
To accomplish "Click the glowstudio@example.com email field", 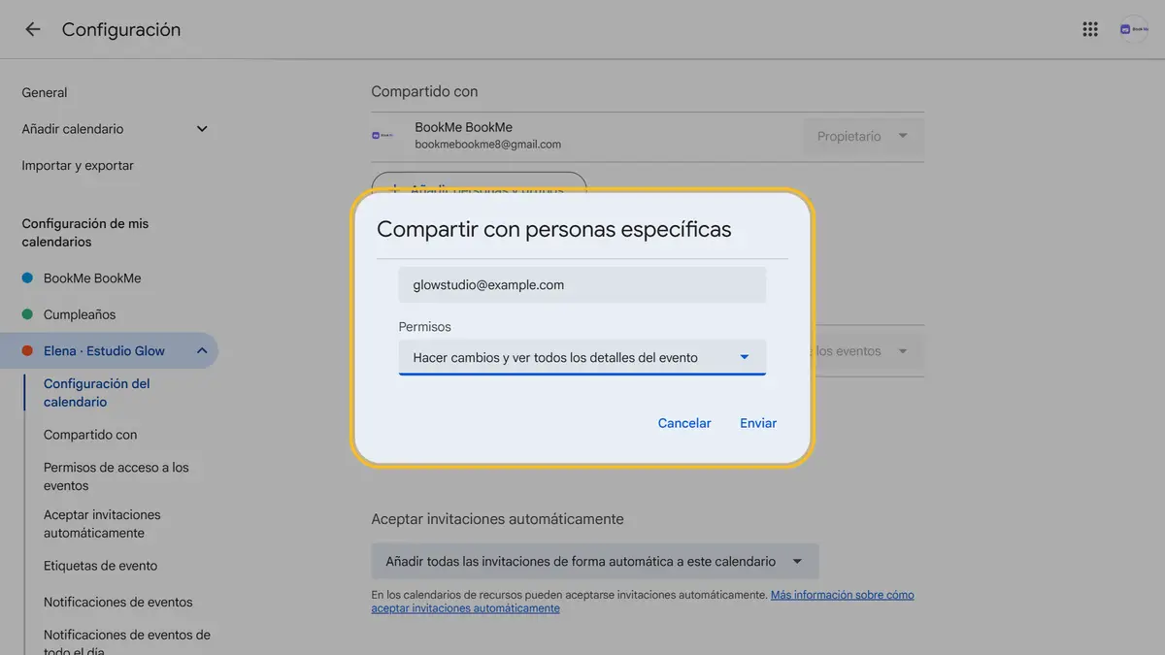I will point(582,285).
